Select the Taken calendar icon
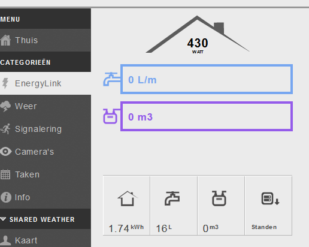Viewport: 309px width, 247px height. [5, 174]
